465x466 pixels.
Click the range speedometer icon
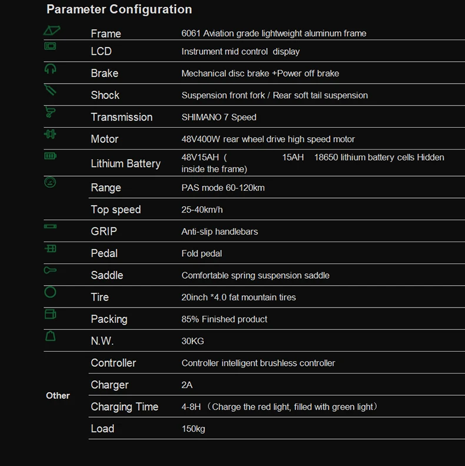pos(51,183)
